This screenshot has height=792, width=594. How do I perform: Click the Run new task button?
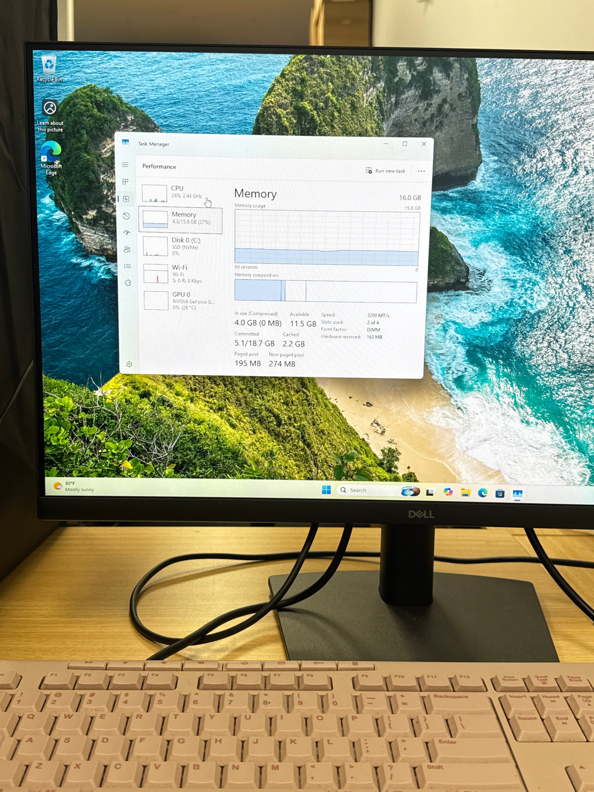coord(385,171)
